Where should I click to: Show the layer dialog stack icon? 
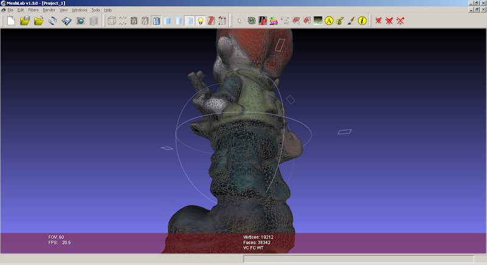(x=94, y=21)
